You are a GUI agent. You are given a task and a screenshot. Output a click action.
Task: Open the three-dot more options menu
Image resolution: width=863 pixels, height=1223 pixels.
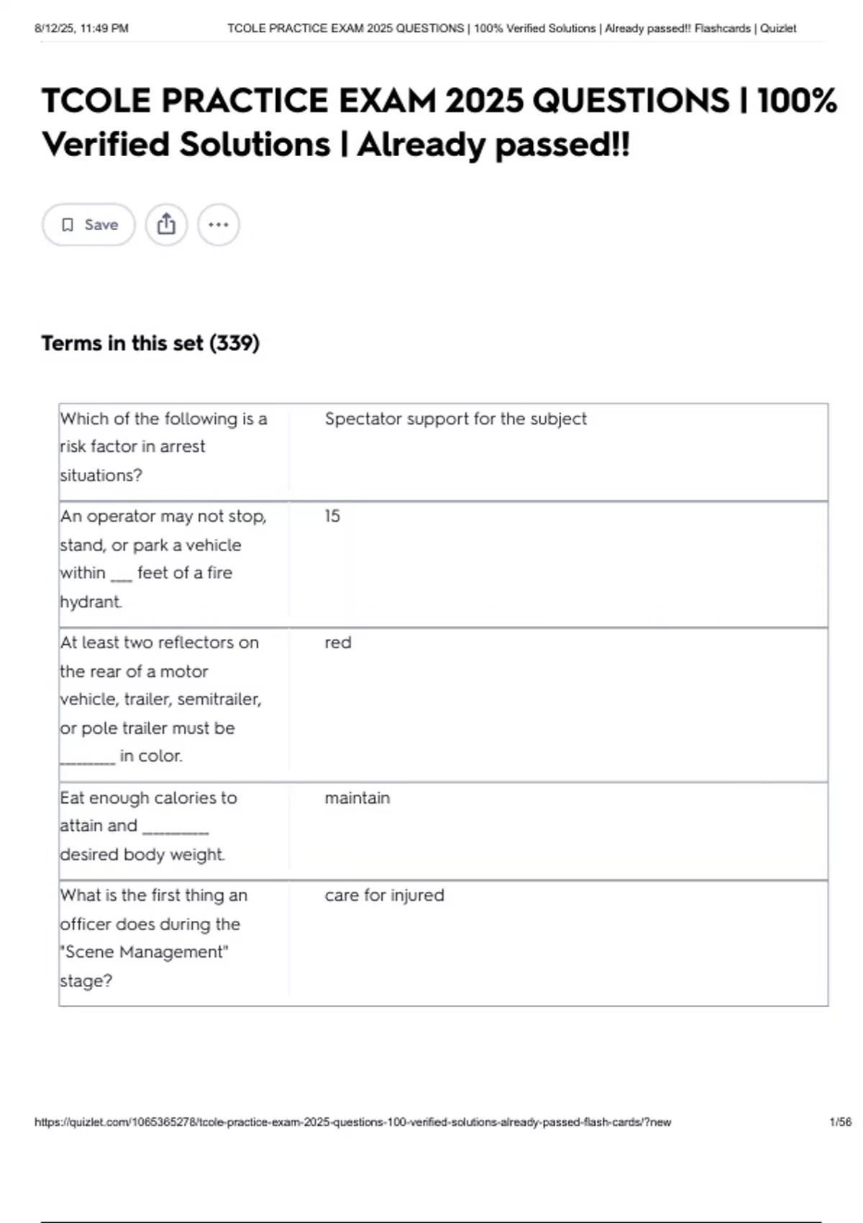coord(218,224)
